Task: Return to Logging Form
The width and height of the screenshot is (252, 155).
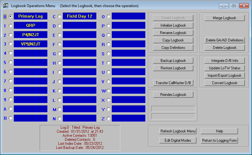Action: 219,140
